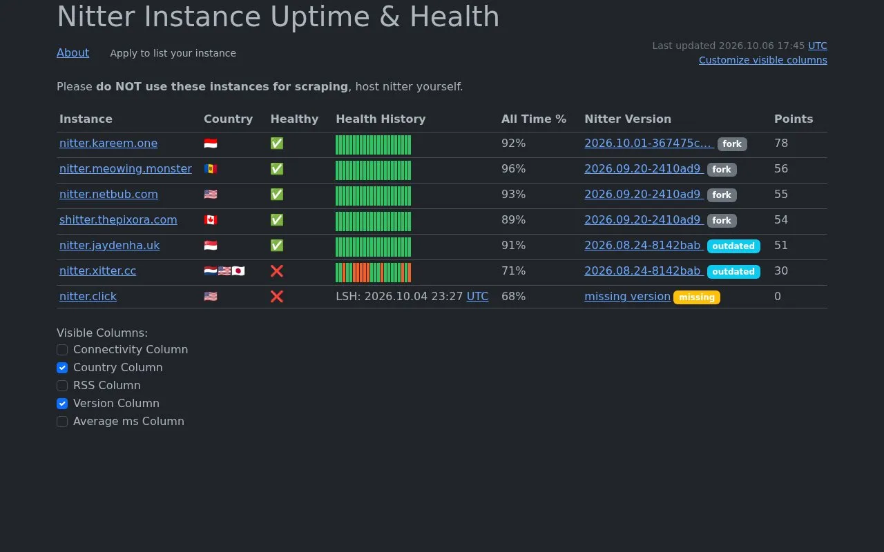Enable the Average ms Column checkbox
Screen dimensions: 884x552
point(62,422)
